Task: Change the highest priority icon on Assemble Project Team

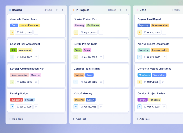Action: coord(12,32)
